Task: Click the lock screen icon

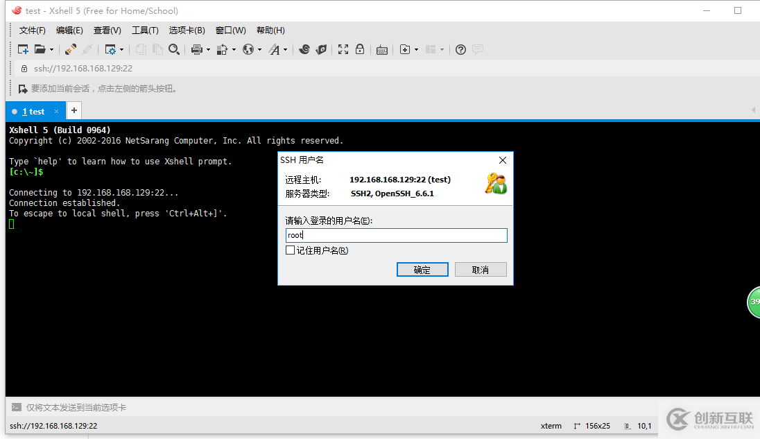Action: click(360, 49)
